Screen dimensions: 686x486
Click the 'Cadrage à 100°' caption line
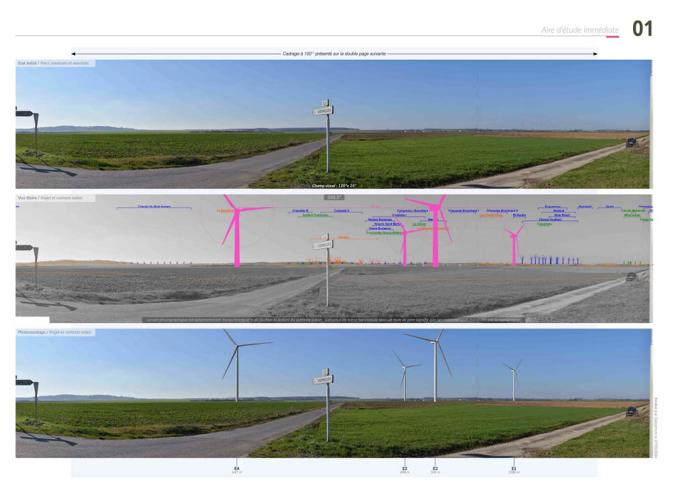pos(334,54)
